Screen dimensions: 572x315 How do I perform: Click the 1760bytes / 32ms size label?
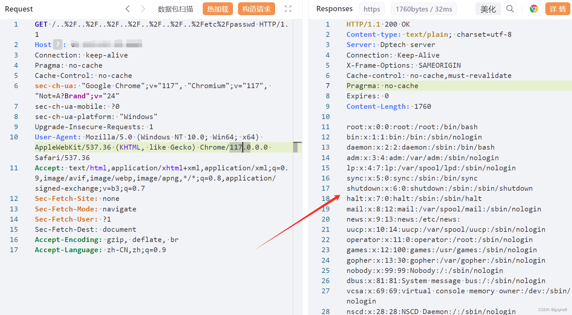[x=424, y=9]
